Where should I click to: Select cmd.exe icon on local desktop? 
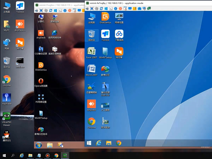click(20, 63)
